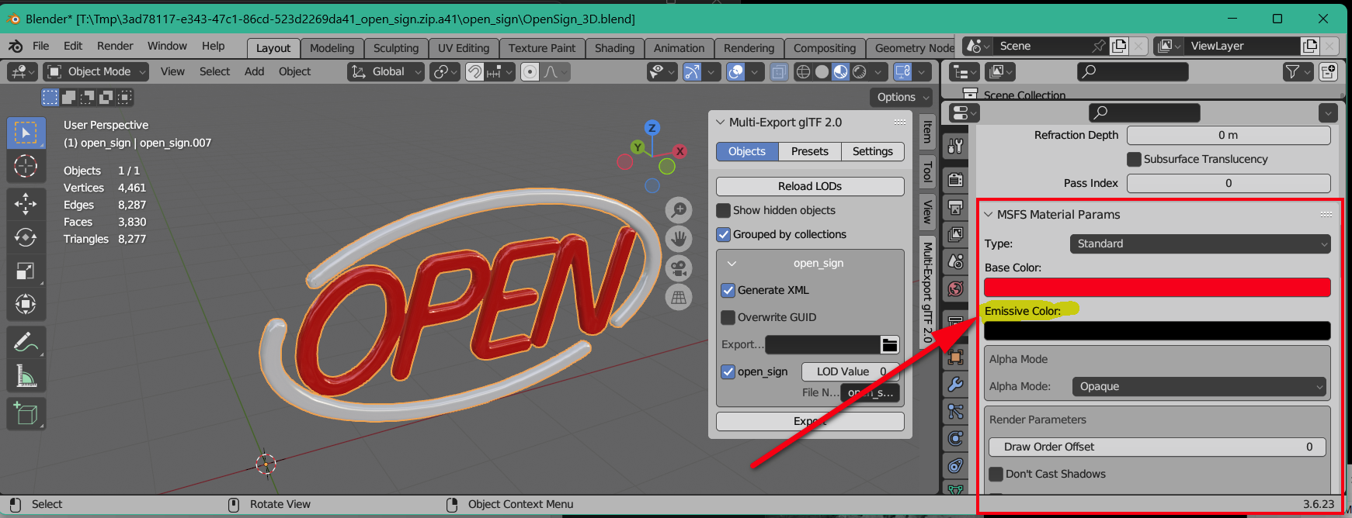The height and width of the screenshot is (518, 1352).
Task: Open the Output properties tab
Action: 955,207
